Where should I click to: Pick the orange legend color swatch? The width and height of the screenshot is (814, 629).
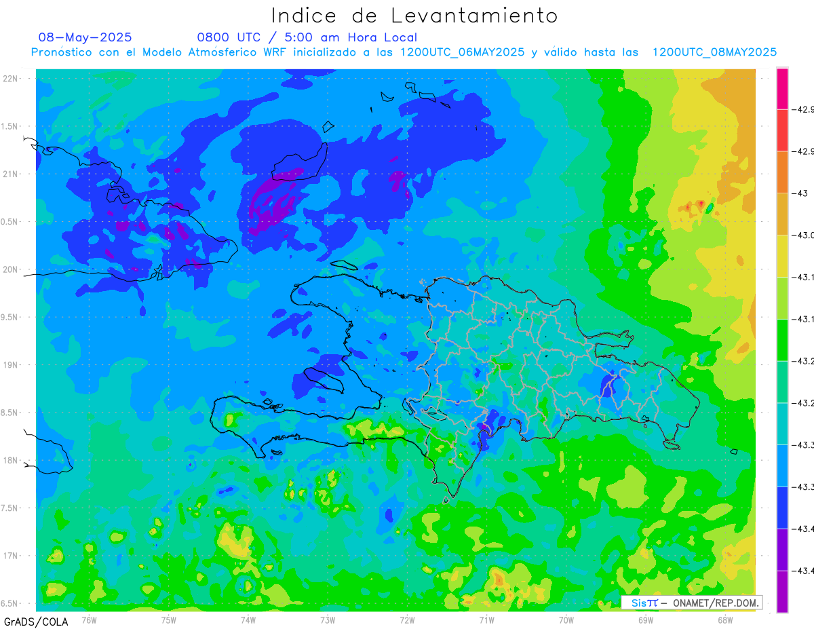coord(782,172)
